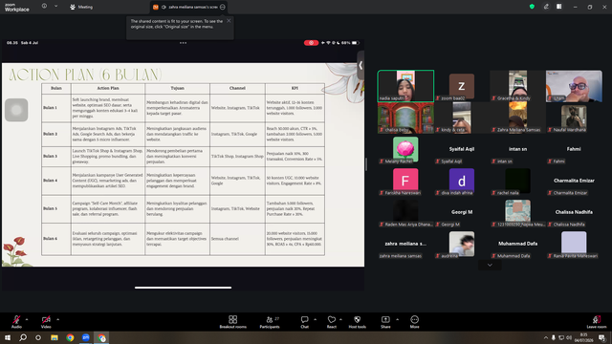Expand share options arrow beside Share
This screenshot has width=612, height=344.
click(398, 319)
